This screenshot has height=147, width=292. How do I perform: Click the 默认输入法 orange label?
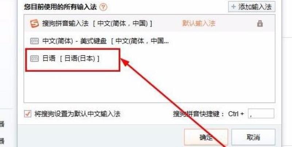pyautogui.click(x=199, y=23)
